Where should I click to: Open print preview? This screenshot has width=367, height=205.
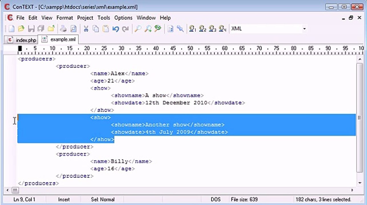73,28
